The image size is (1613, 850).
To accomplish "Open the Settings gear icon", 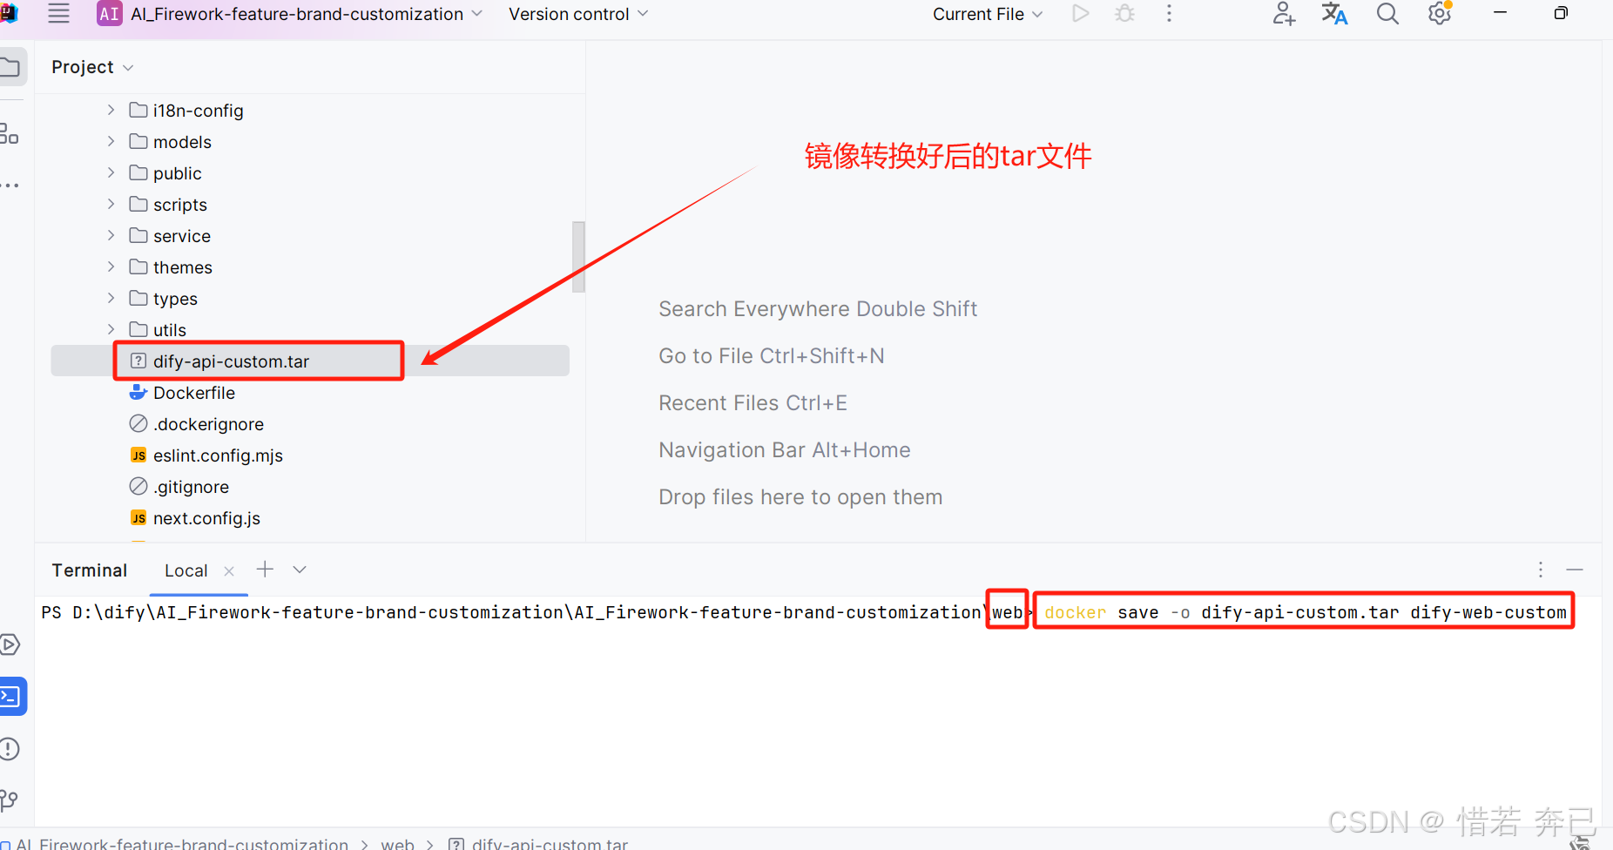I will (x=1439, y=14).
